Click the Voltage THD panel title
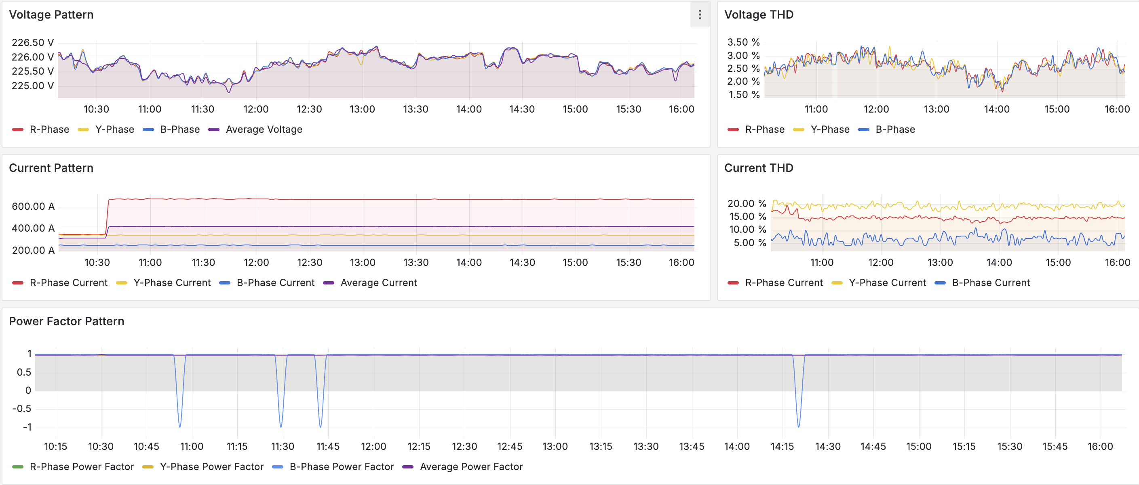1139x485 pixels. point(759,15)
